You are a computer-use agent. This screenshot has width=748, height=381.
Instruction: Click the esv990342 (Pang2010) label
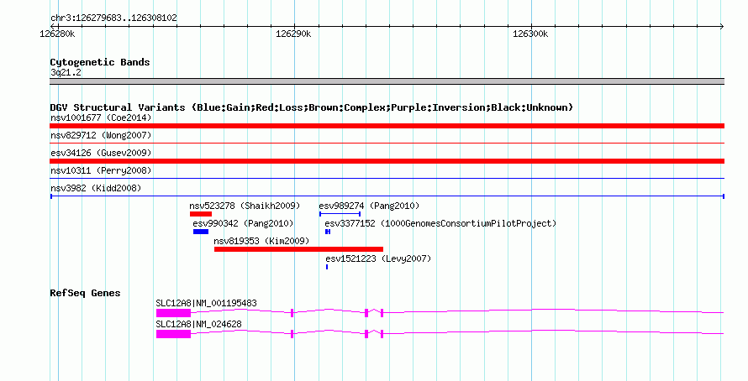point(243,223)
